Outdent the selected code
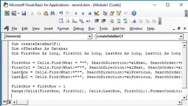 [103, 21]
